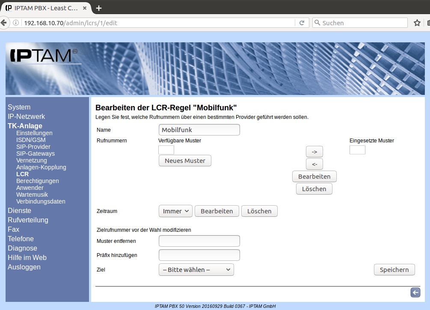Click the blue back arrow icon
The height and width of the screenshot is (310, 430).
415,292
